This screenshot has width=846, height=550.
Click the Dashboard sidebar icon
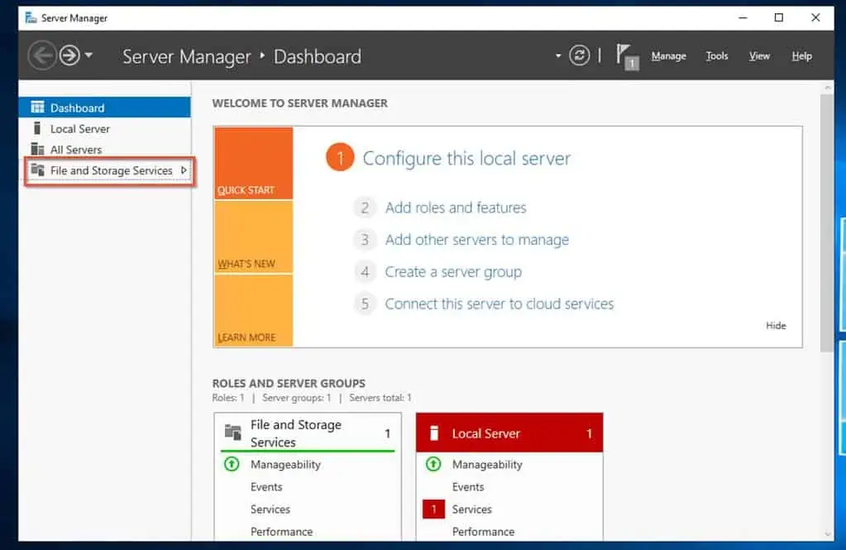click(x=37, y=107)
